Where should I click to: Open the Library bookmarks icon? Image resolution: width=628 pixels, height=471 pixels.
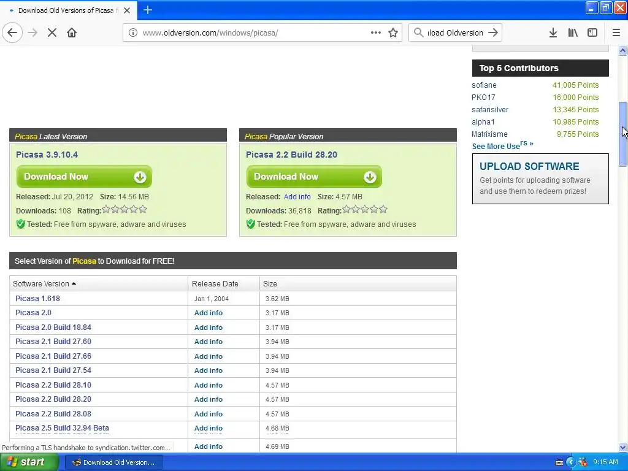[x=573, y=33]
